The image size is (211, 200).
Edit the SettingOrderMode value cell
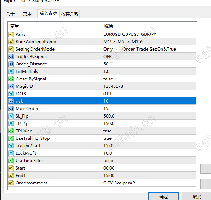[x=149, y=49]
